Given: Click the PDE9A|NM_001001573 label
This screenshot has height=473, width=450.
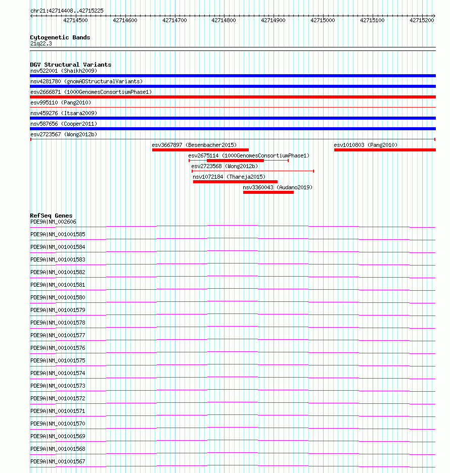Looking at the screenshot, I should coord(58,386).
